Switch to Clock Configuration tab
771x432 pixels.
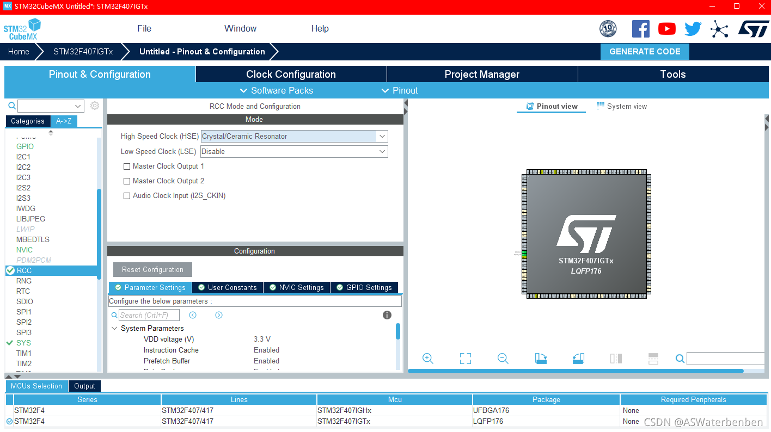coord(291,75)
